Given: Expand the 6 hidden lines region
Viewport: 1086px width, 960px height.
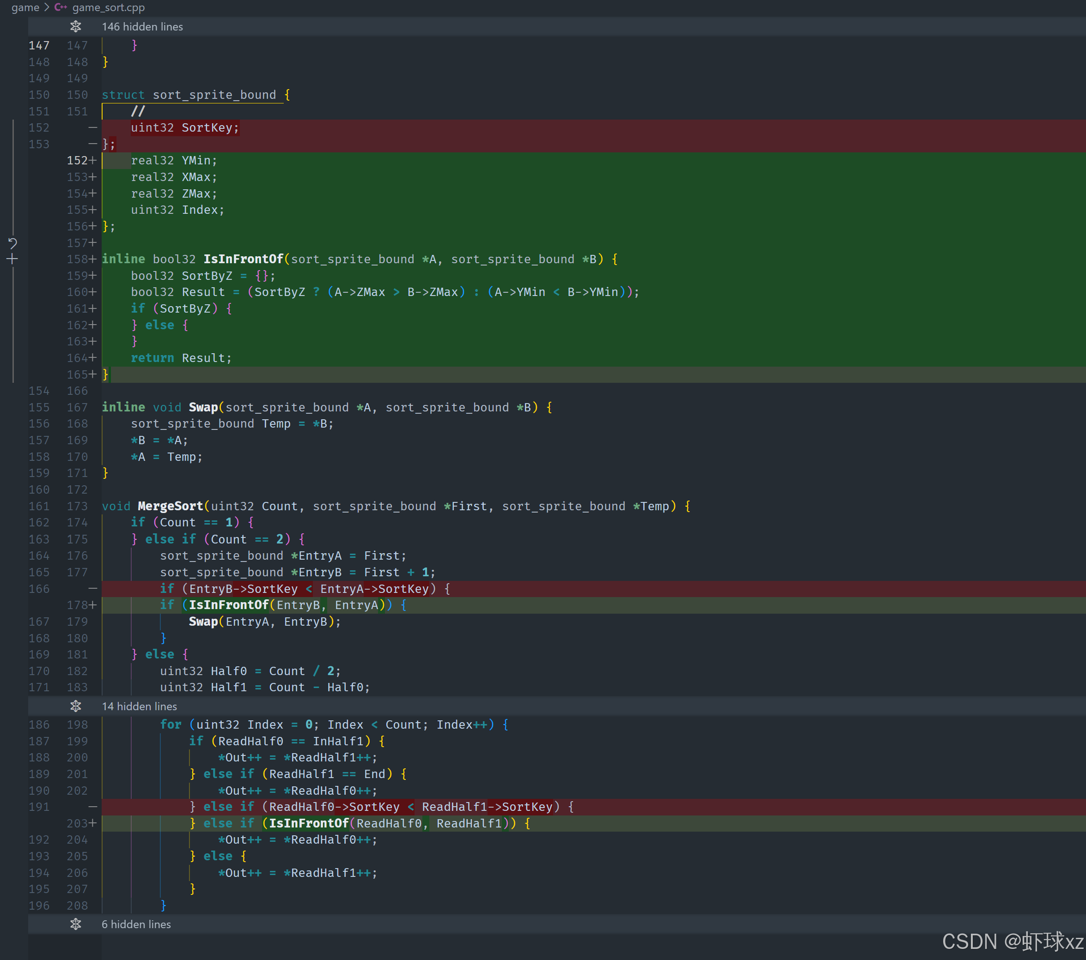Looking at the screenshot, I should click(136, 924).
